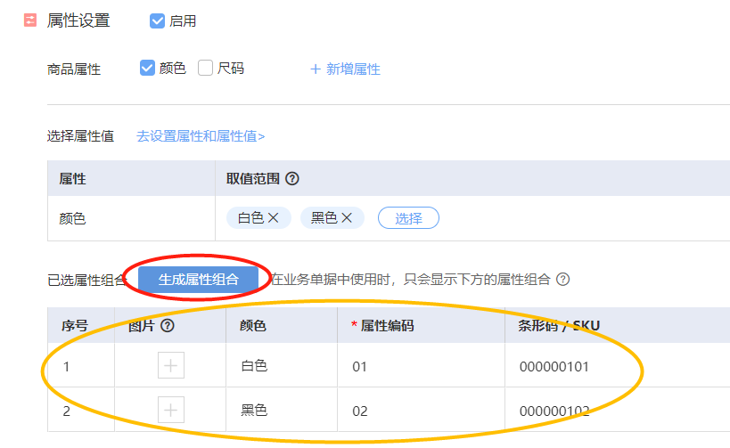Click the 颜色 row in attribute table
This screenshot has width=730, height=448.
click(389, 218)
